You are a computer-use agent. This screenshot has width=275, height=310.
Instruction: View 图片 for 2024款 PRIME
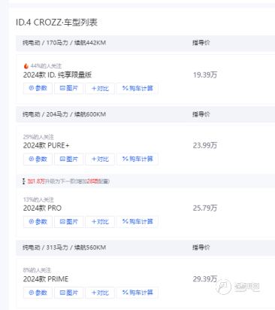[69, 293]
